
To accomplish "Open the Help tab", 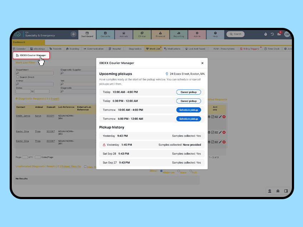I will [215, 35].
